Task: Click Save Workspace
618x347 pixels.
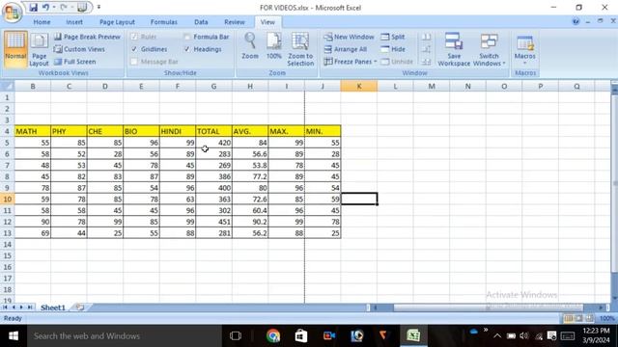Action: (x=454, y=49)
